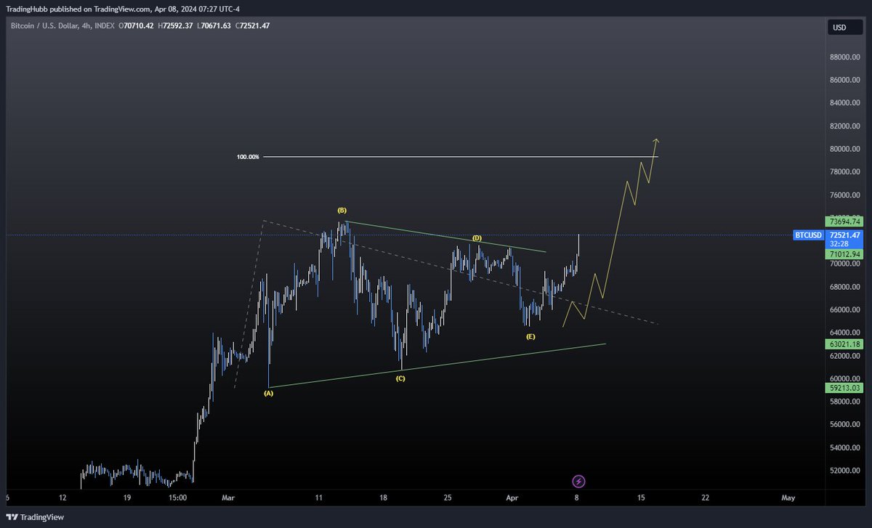The width and height of the screenshot is (872, 528).
Task: Select the BTCUSD symbol label
Action: (809, 235)
